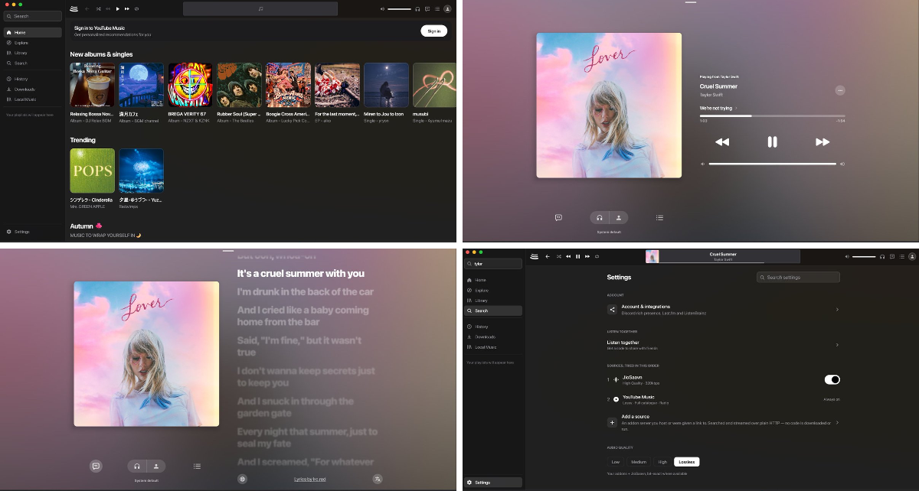919x491 pixels.
Task: Rewind with the large now playing previous button
Action: (721, 141)
